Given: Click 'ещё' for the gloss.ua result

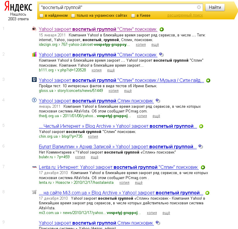Looking at the screenshot, I should (x=128, y=91).
